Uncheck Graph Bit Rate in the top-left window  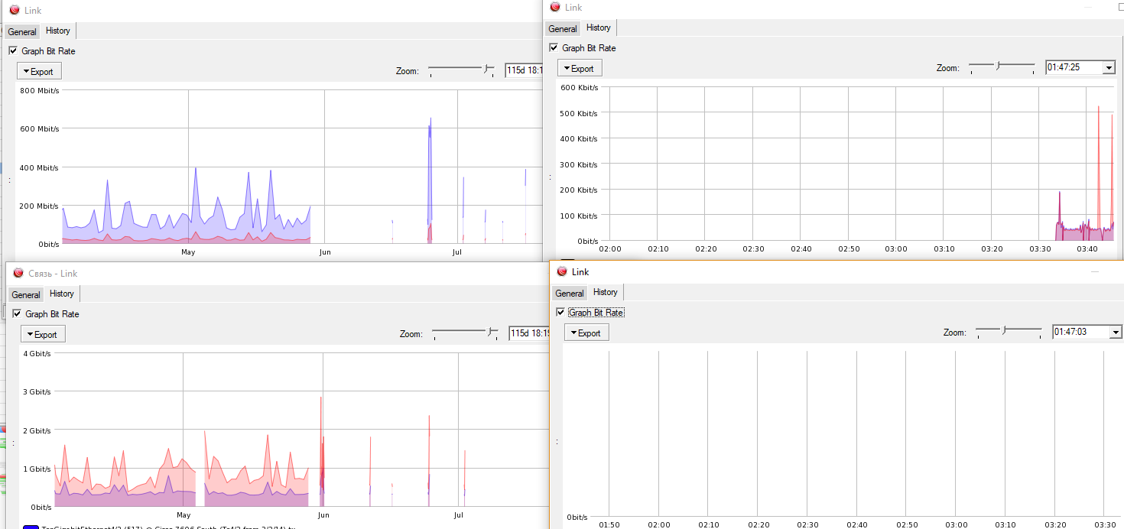13,51
